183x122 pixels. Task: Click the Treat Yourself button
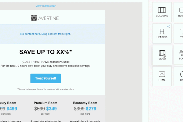tap(45, 78)
